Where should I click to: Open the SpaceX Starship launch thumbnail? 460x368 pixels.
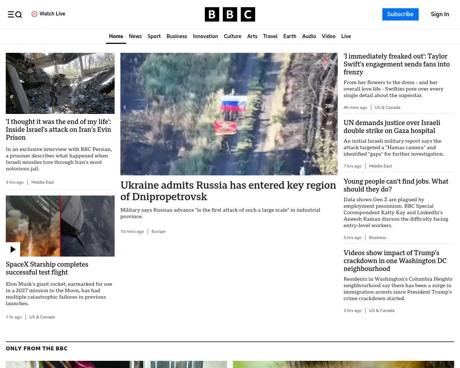tap(60, 226)
